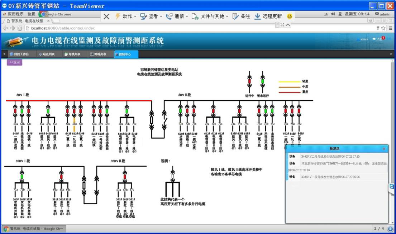Select the 终端列表 tab

coord(98,54)
